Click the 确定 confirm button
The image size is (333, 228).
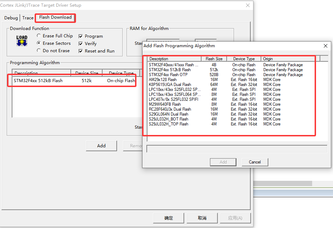coord(169,218)
